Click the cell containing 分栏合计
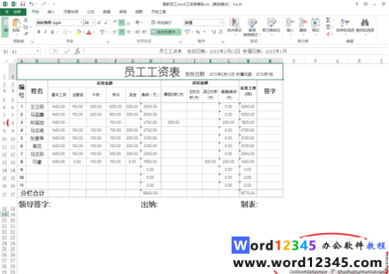Viewport: 389px width, 274px height. [32, 193]
